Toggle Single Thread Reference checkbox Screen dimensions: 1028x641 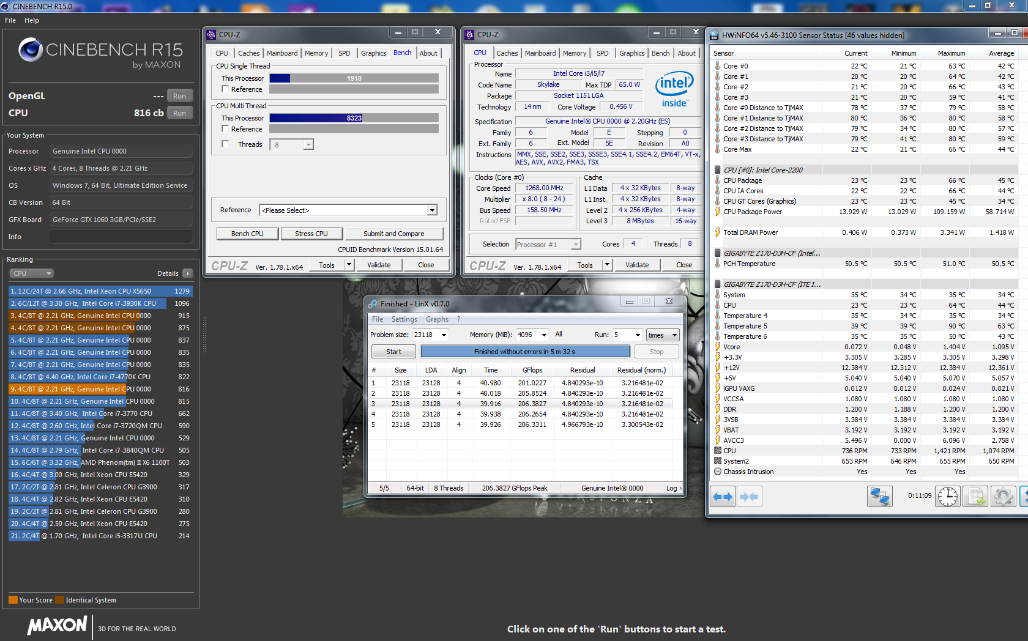(x=225, y=89)
